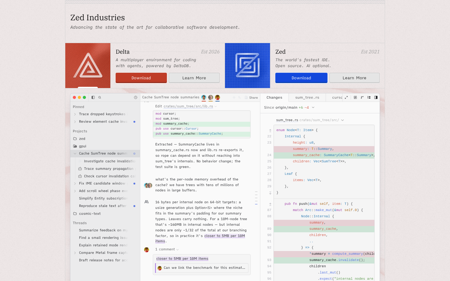Toggle the right panel dock icon

376,97
